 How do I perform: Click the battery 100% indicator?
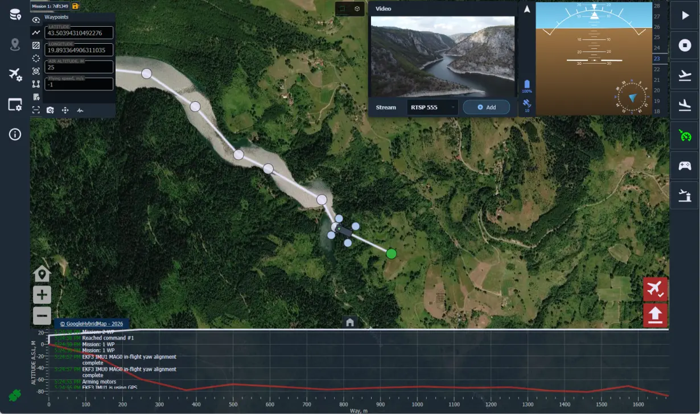[527, 86]
